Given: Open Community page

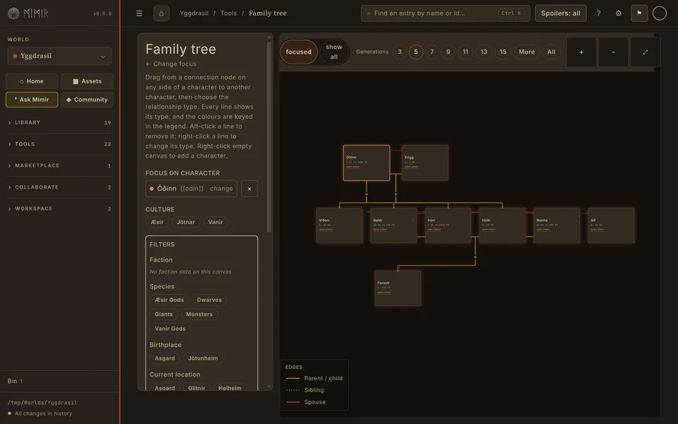Looking at the screenshot, I should click(87, 100).
